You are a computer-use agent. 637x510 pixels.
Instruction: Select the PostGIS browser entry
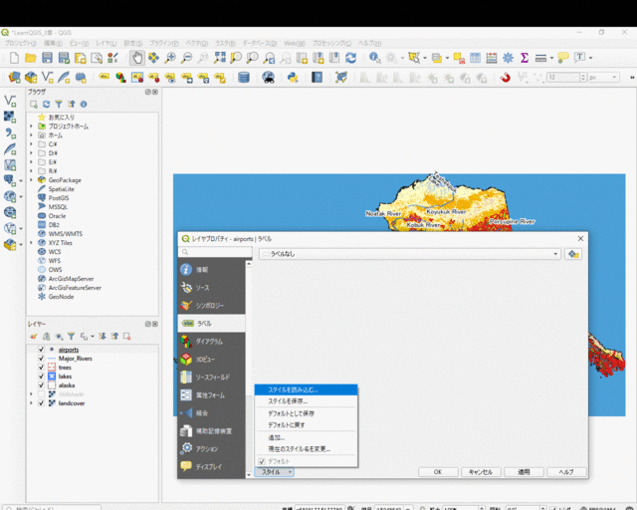(x=59, y=197)
